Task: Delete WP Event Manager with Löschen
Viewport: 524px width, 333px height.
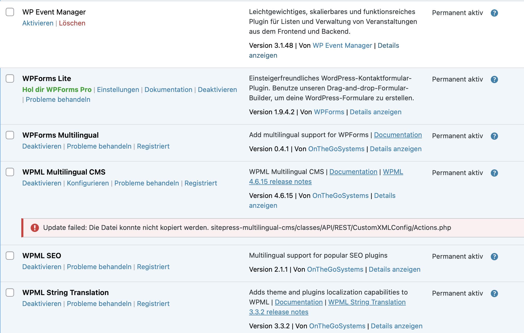Action: (x=72, y=23)
